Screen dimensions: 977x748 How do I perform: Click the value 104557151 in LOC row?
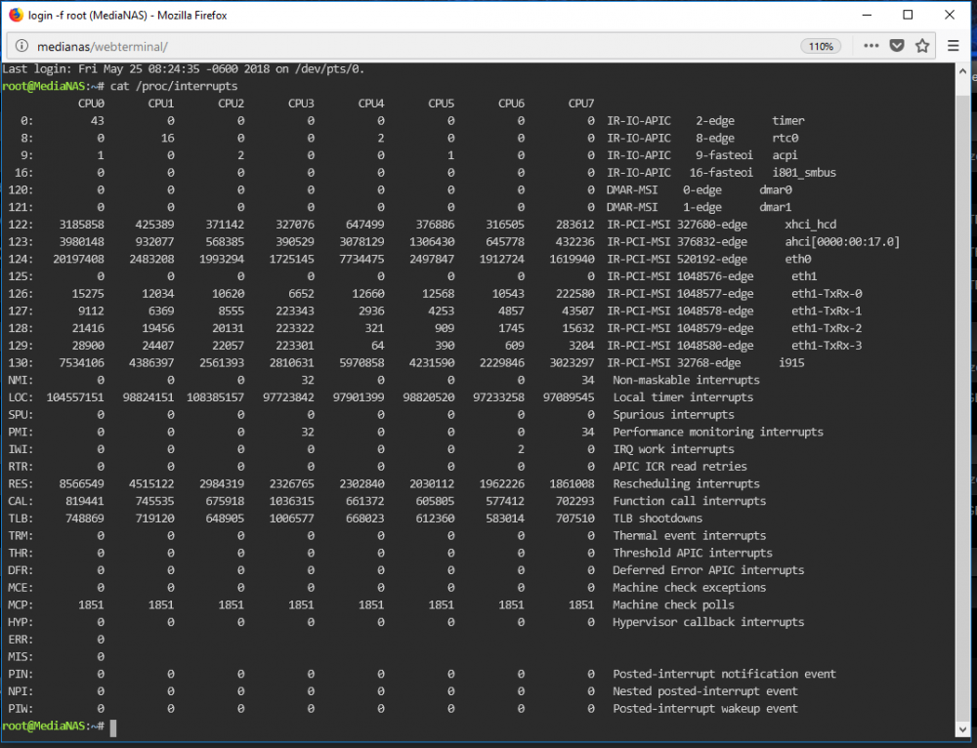pyautogui.click(x=75, y=397)
